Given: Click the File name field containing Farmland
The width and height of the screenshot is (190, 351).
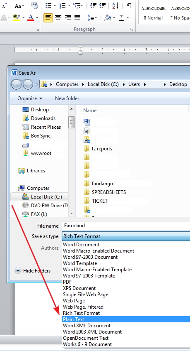Looking at the screenshot, I should (x=126, y=226).
